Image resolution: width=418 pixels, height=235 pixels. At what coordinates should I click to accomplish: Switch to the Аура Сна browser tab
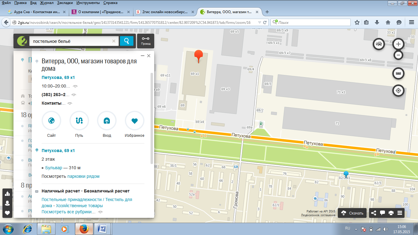(x=36, y=12)
